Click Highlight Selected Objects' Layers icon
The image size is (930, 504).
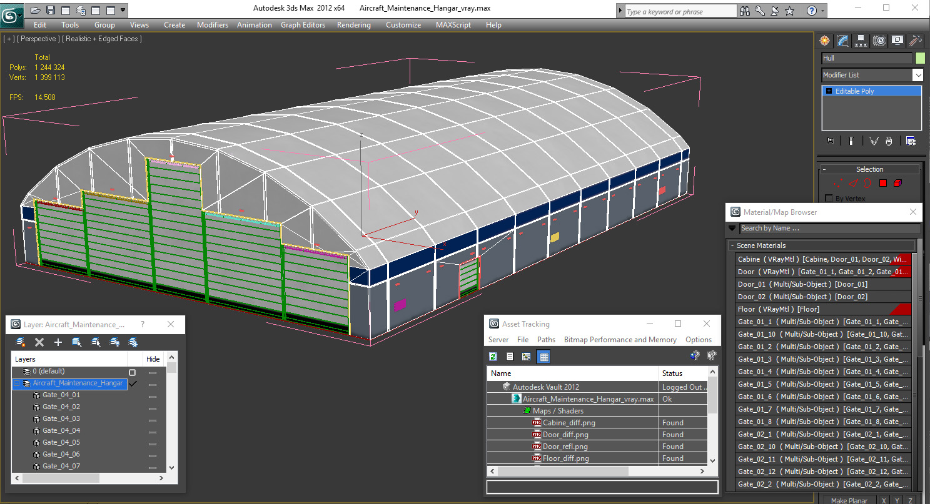point(96,342)
